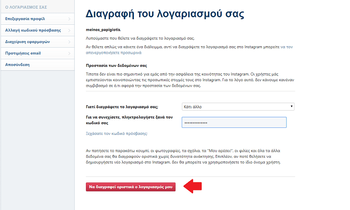Click chevron next to Επεξεργασία προφίλ
The height and width of the screenshot is (210, 350).
tap(69, 19)
